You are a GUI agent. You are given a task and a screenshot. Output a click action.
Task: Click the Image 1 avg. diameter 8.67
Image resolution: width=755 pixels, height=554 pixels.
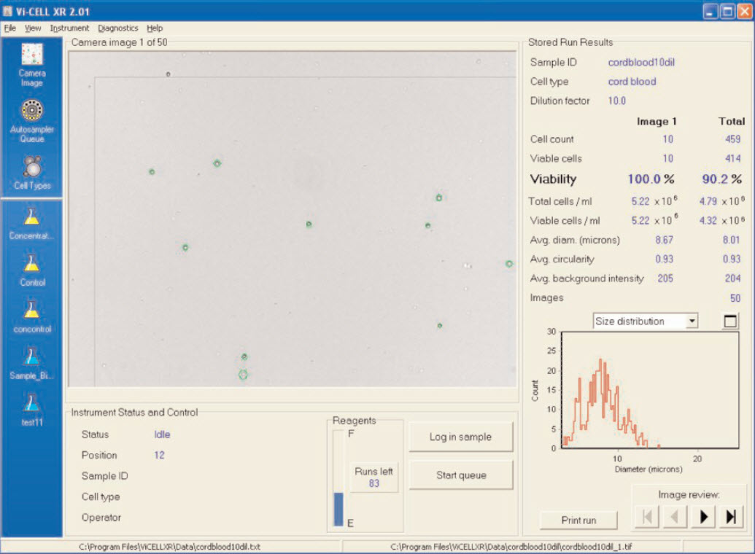[664, 240]
